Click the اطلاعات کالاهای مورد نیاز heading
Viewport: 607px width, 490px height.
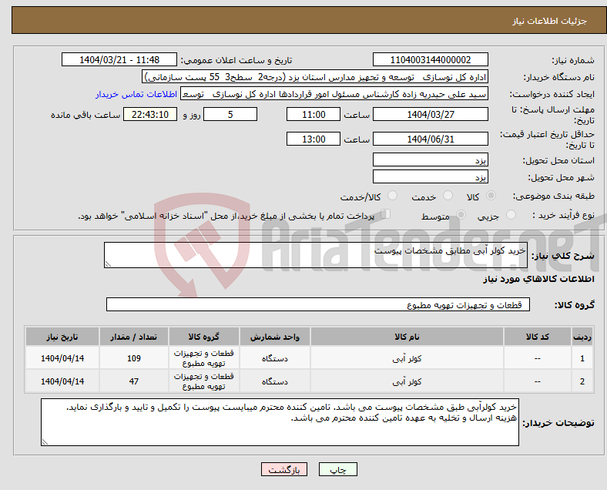click(x=538, y=279)
